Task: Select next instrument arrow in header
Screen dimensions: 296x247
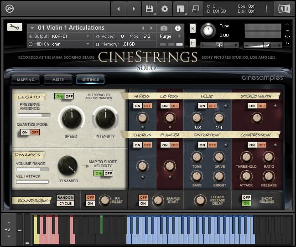Action: [151, 28]
